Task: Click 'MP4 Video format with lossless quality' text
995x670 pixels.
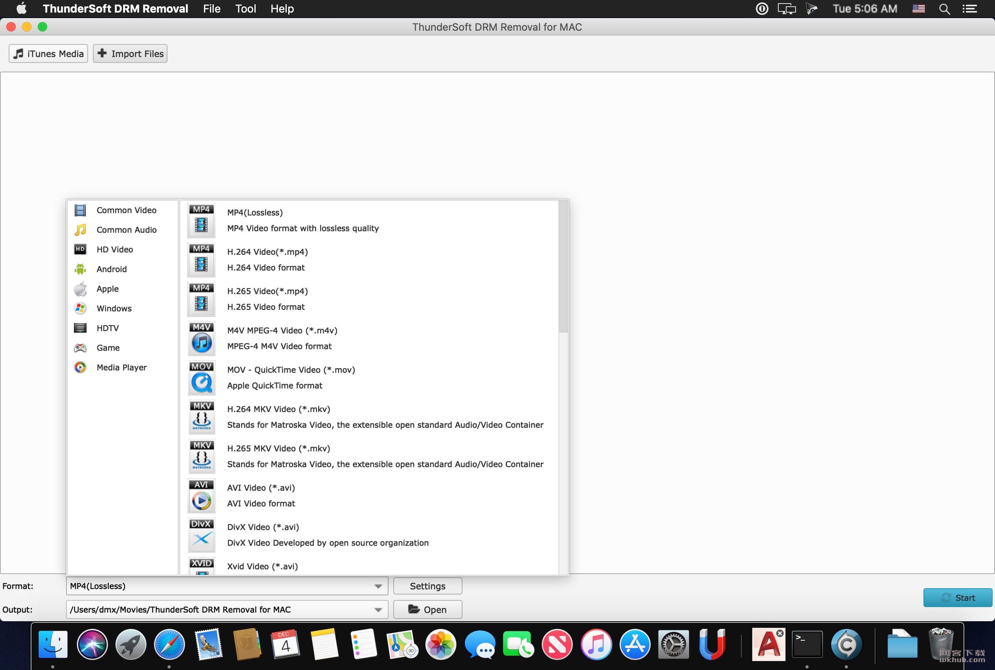Action: point(303,228)
